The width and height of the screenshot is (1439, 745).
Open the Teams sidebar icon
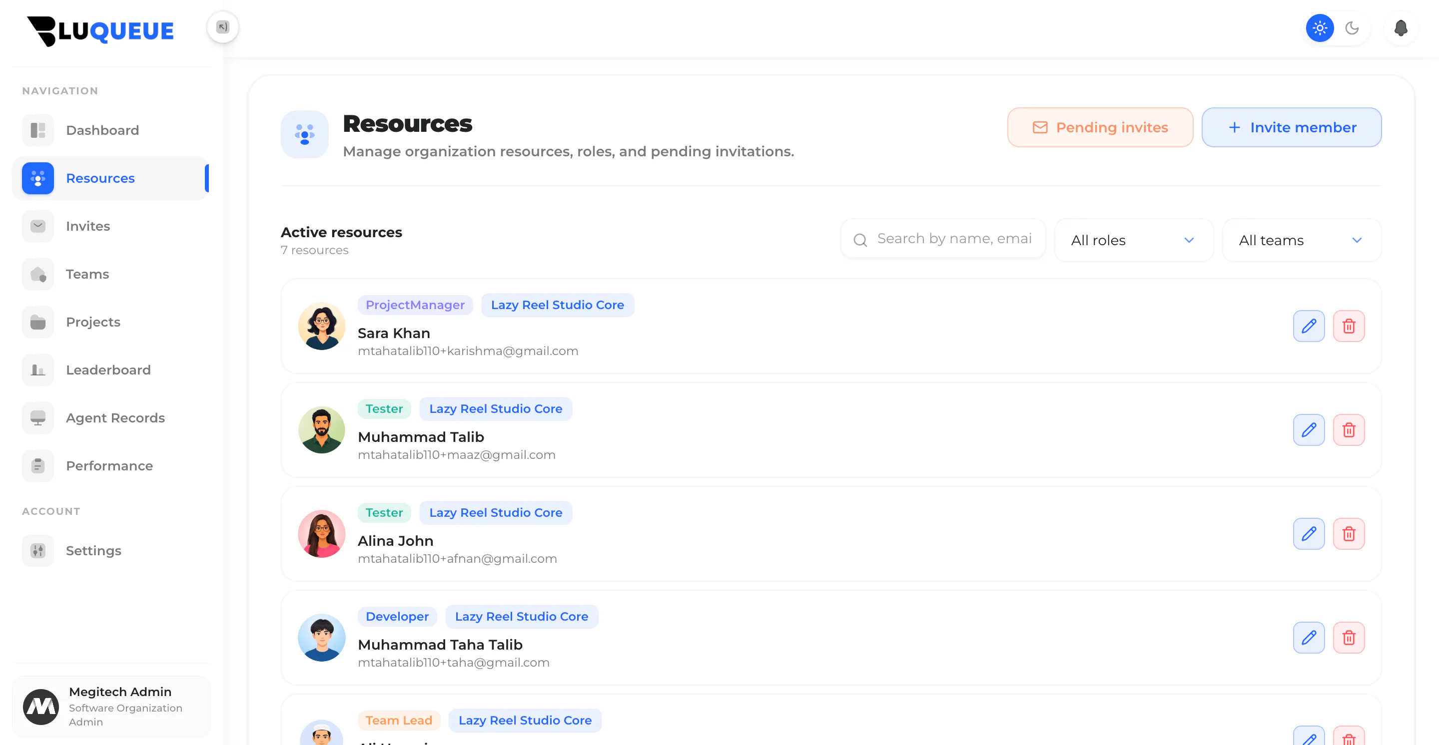tap(38, 274)
